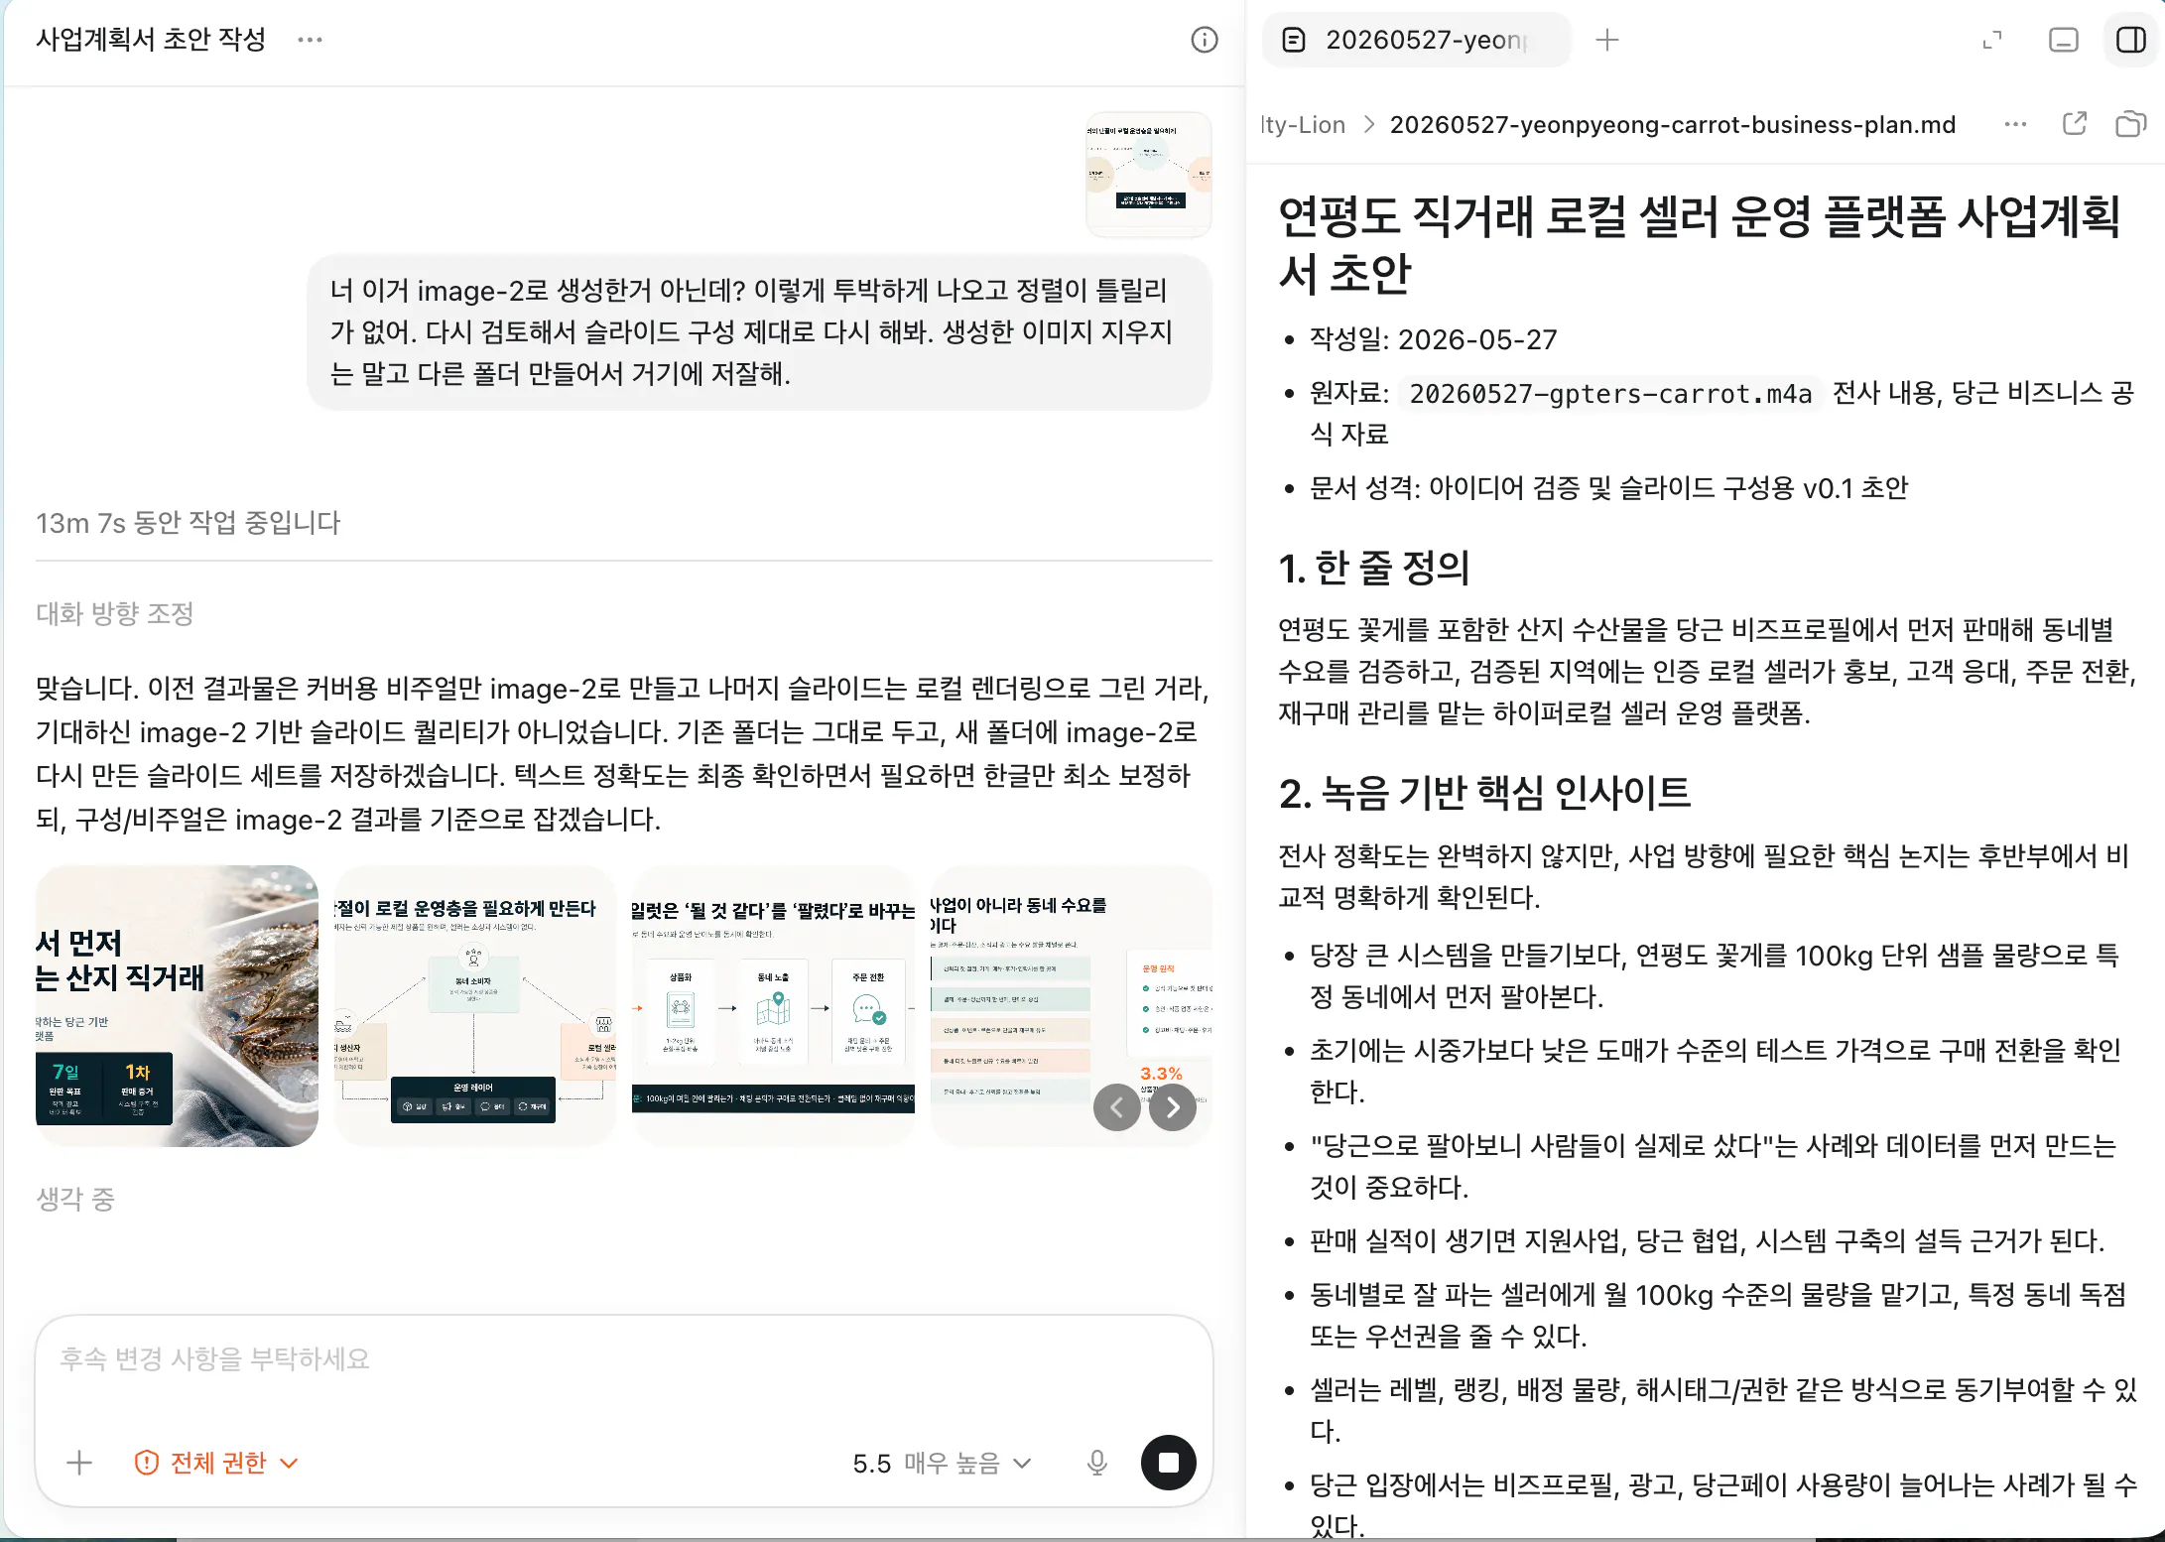This screenshot has width=2165, height=1542.
Task: Click the bullet starting '당장 큰 시스템을 만들기보다'
Action: pos(1714,975)
